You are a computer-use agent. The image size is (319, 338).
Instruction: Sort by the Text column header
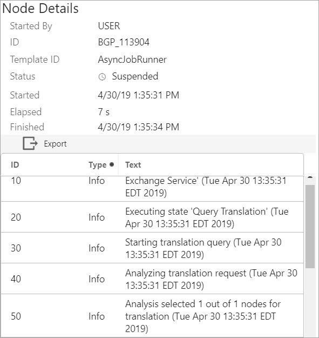pos(133,165)
